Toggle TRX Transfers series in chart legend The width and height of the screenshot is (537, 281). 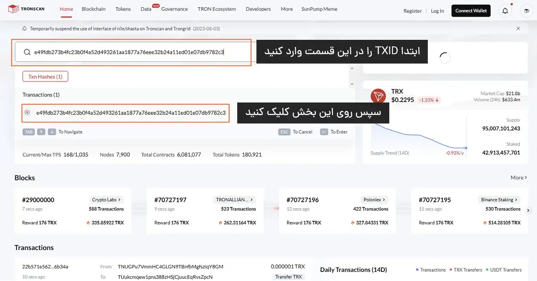(x=466, y=270)
